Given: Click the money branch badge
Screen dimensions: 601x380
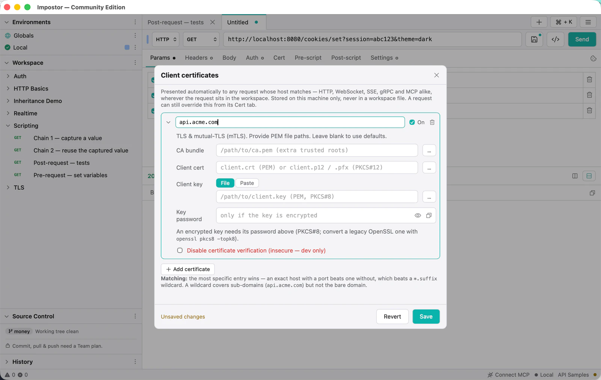Looking at the screenshot, I should [x=19, y=331].
